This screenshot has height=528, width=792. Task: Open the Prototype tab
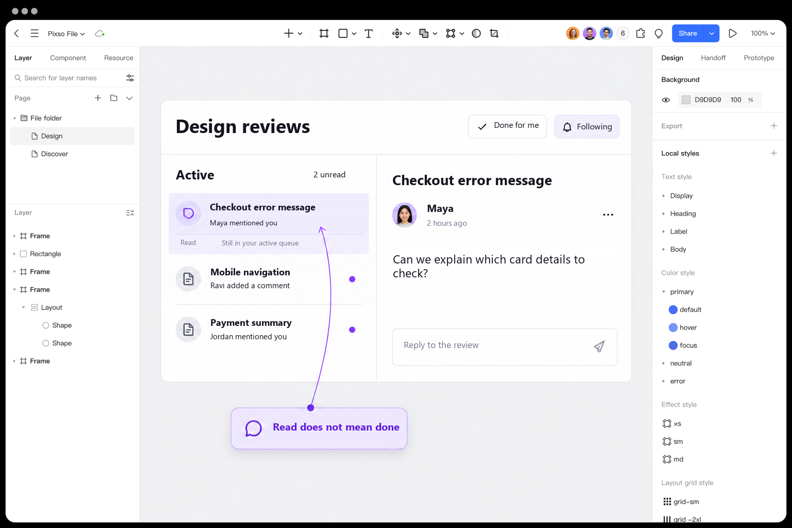click(759, 58)
